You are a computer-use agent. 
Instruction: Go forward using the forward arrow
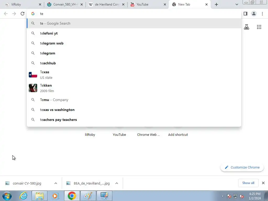(x=14, y=14)
